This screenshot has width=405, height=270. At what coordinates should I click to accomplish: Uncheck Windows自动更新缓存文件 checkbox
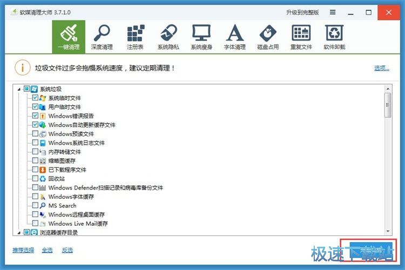tap(35, 125)
